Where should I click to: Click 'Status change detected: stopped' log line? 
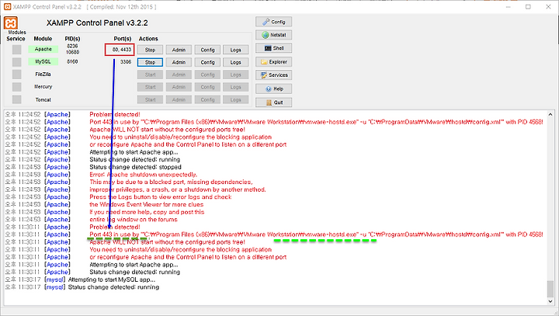[135, 167]
